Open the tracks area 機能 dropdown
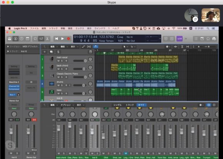Image resolution: width=223 pixels, height=159 pixels. coord(64,46)
